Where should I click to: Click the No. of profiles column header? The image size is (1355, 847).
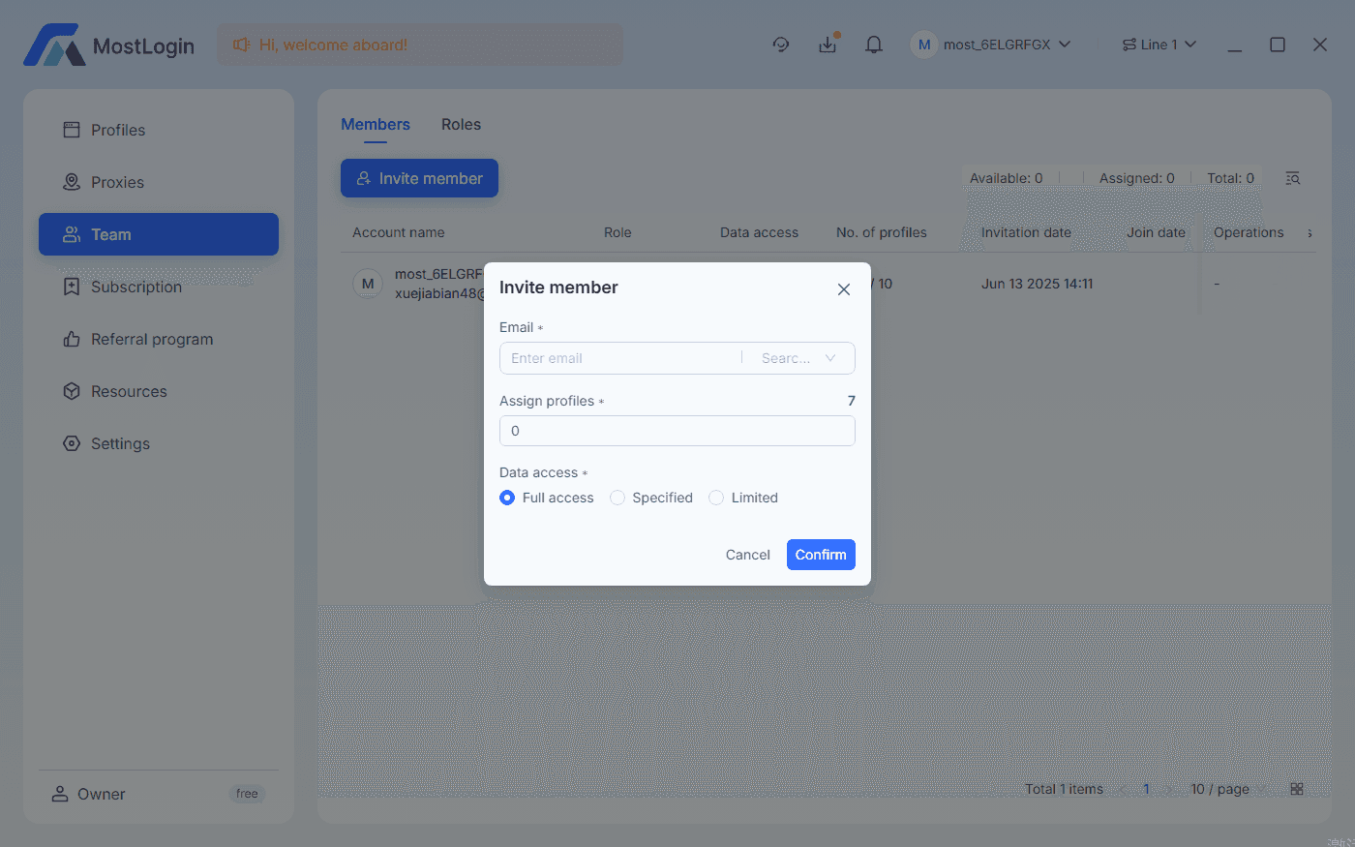(x=882, y=232)
